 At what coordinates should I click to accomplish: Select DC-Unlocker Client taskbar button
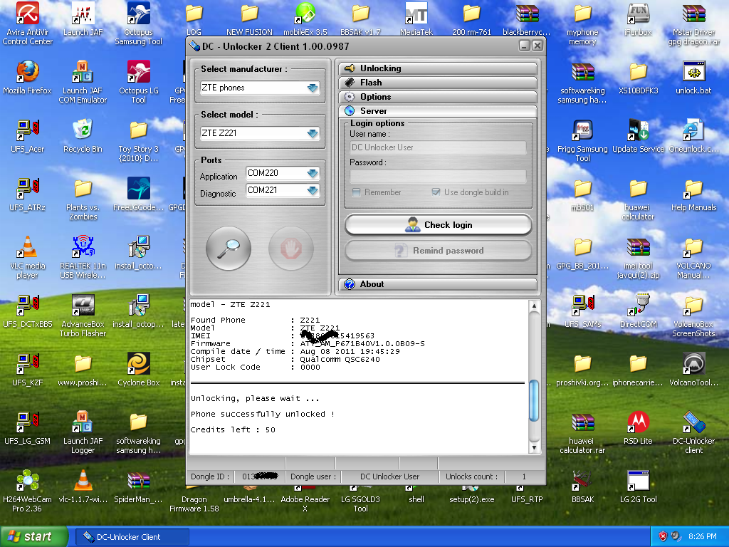pos(132,537)
